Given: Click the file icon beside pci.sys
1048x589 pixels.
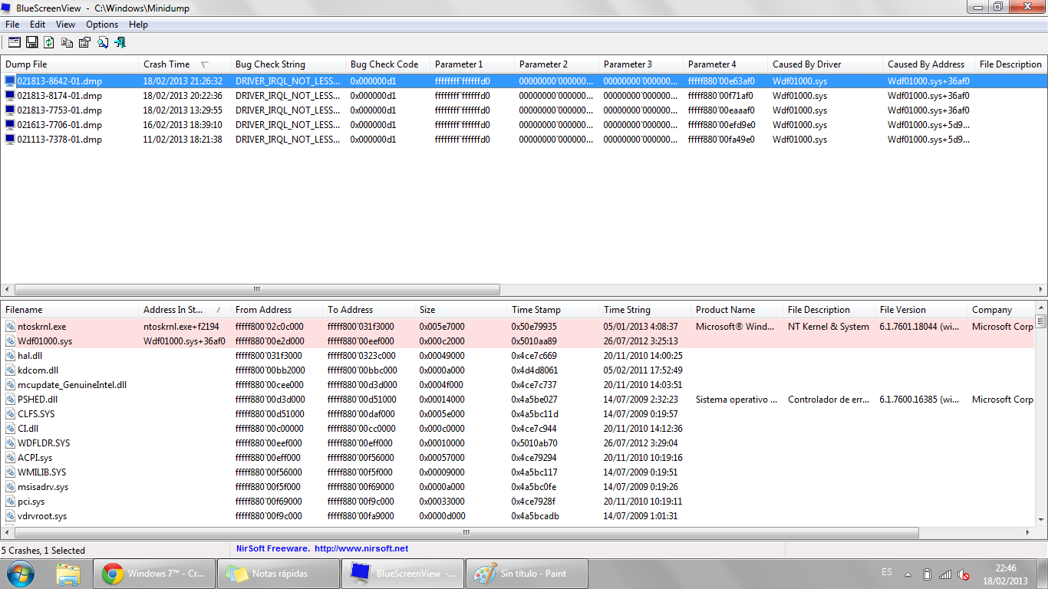Looking at the screenshot, I should click(10, 502).
